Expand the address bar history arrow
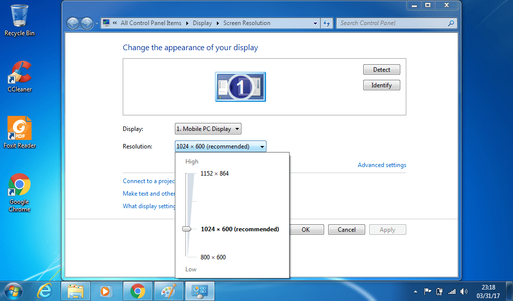The width and height of the screenshot is (513, 301). [x=315, y=23]
